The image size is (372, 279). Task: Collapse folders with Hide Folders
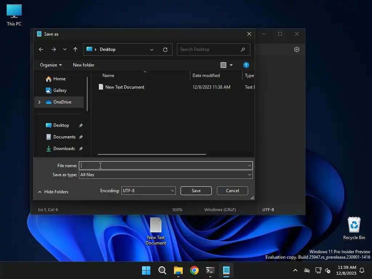53,192
